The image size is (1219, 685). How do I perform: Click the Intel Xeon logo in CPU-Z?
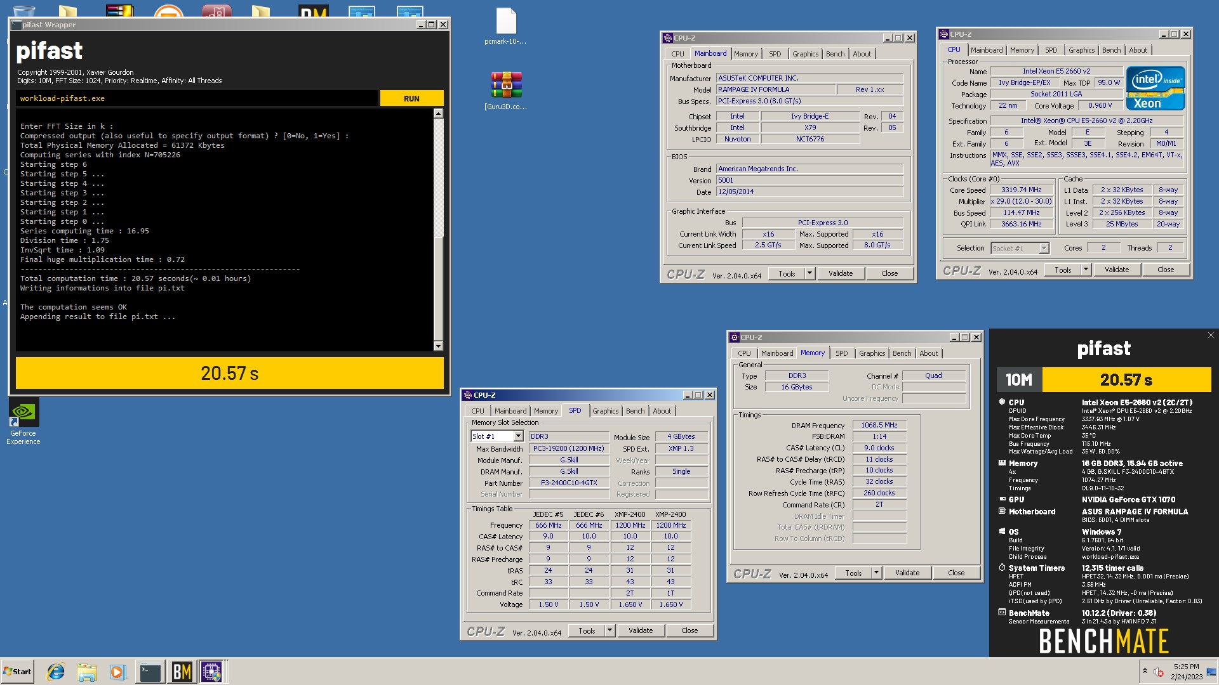[1156, 88]
